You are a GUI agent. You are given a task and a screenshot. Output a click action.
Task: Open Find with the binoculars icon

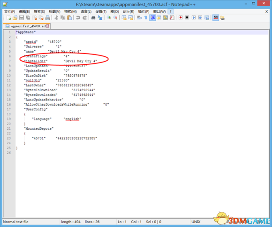click(x=93, y=18)
